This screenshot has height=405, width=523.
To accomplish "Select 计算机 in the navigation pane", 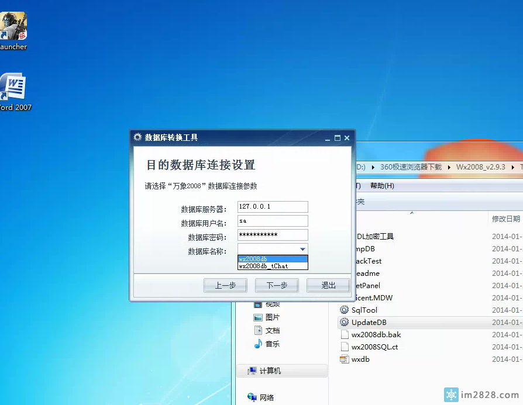I will [x=270, y=371].
